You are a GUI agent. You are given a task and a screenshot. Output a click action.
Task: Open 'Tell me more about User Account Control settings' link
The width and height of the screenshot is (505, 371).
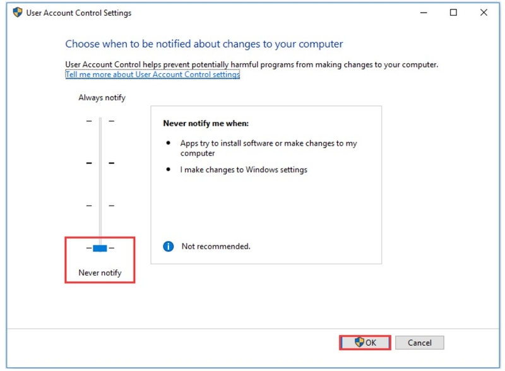tap(152, 74)
